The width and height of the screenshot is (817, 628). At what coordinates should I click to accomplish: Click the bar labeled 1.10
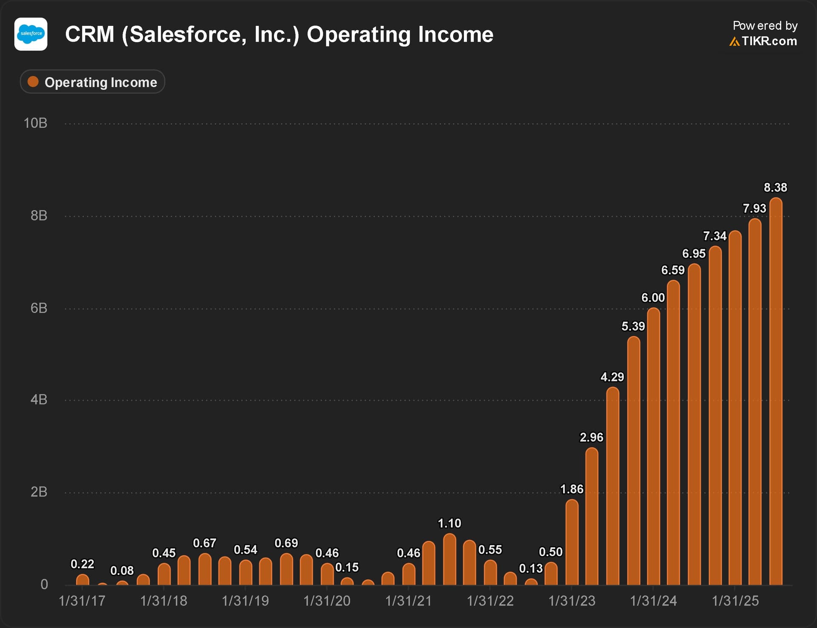449,560
